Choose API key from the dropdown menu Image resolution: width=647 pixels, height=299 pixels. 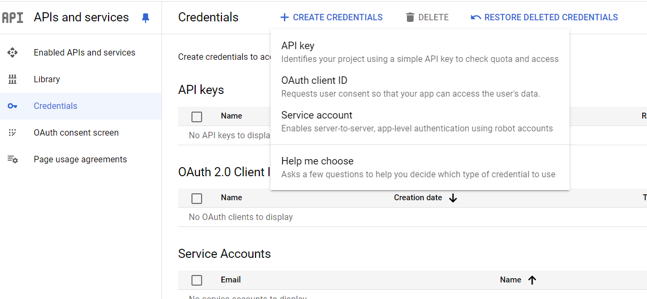coord(420,52)
